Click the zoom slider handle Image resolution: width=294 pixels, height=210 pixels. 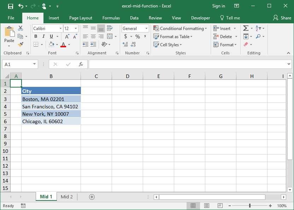(250, 206)
